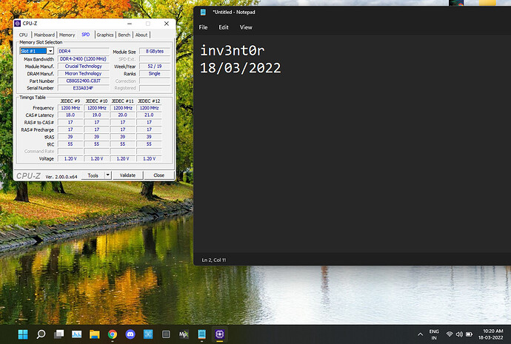Click the Close button in CPU-Z
This screenshot has width=511, height=344.
click(159, 175)
